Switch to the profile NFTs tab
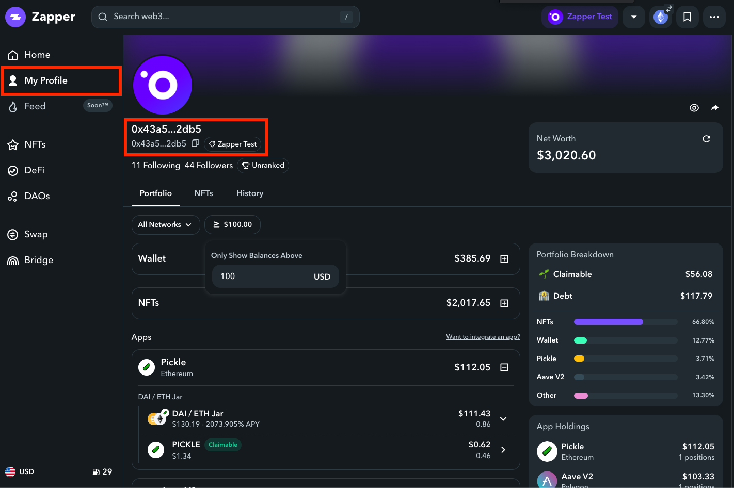The width and height of the screenshot is (734, 488). tap(203, 193)
